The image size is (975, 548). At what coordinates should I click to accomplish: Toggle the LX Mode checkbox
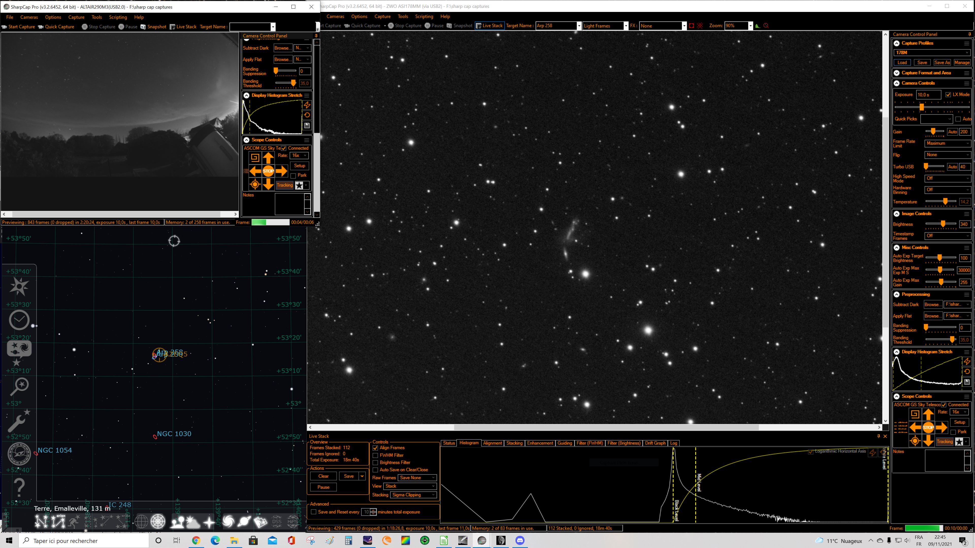point(948,95)
